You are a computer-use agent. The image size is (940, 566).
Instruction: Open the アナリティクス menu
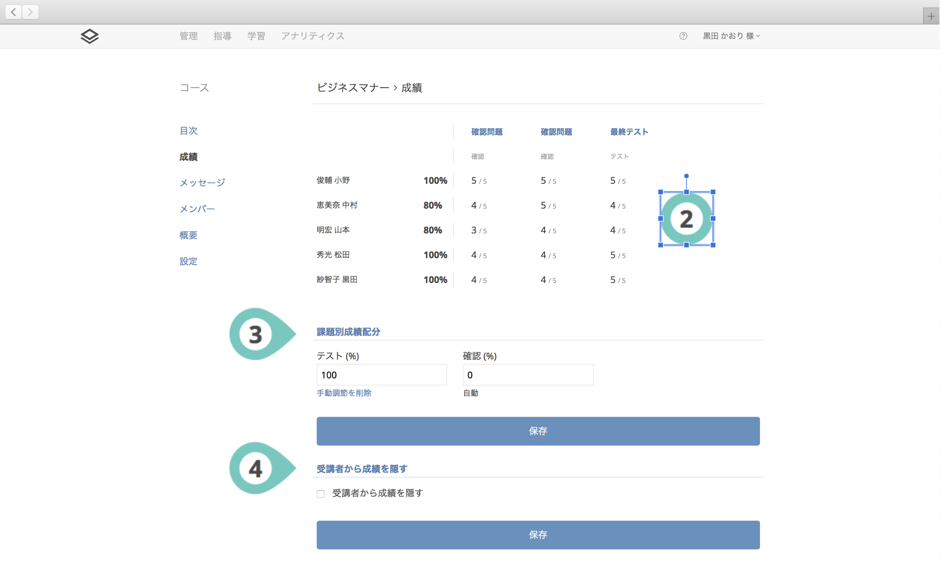(313, 36)
